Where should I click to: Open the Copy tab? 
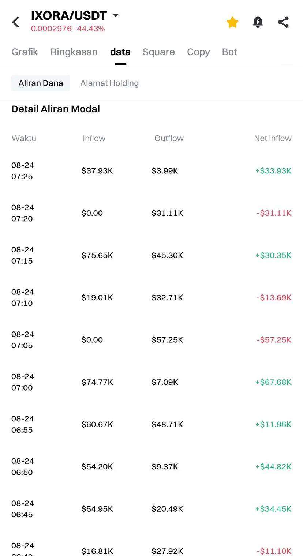[198, 52]
